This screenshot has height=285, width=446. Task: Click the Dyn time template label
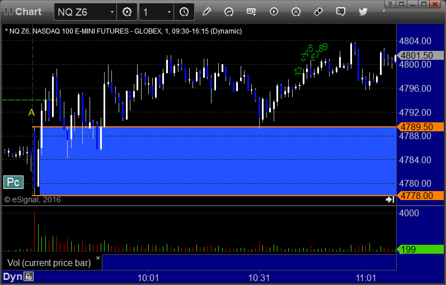point(12,277)
